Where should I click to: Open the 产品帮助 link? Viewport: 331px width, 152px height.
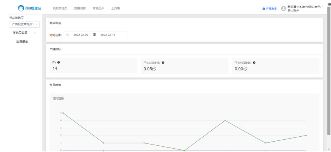click(272, 8)
